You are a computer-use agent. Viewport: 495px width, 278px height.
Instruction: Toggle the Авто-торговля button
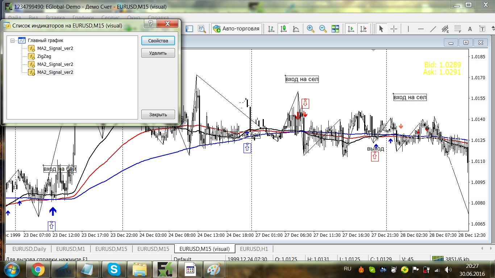click(x=237, y=29)
